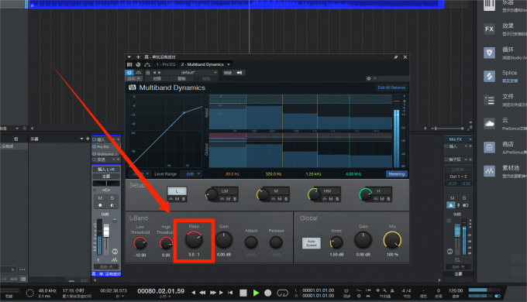Click the Auto Speed button in Global

coord(312,243)
